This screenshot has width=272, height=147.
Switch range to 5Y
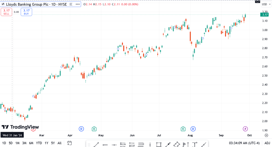pyautogui.click(x=53, y=143)
